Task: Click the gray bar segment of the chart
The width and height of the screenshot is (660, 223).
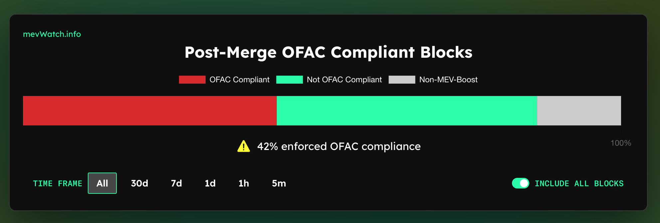Action: pyautogui.click(x=579, y=111)
